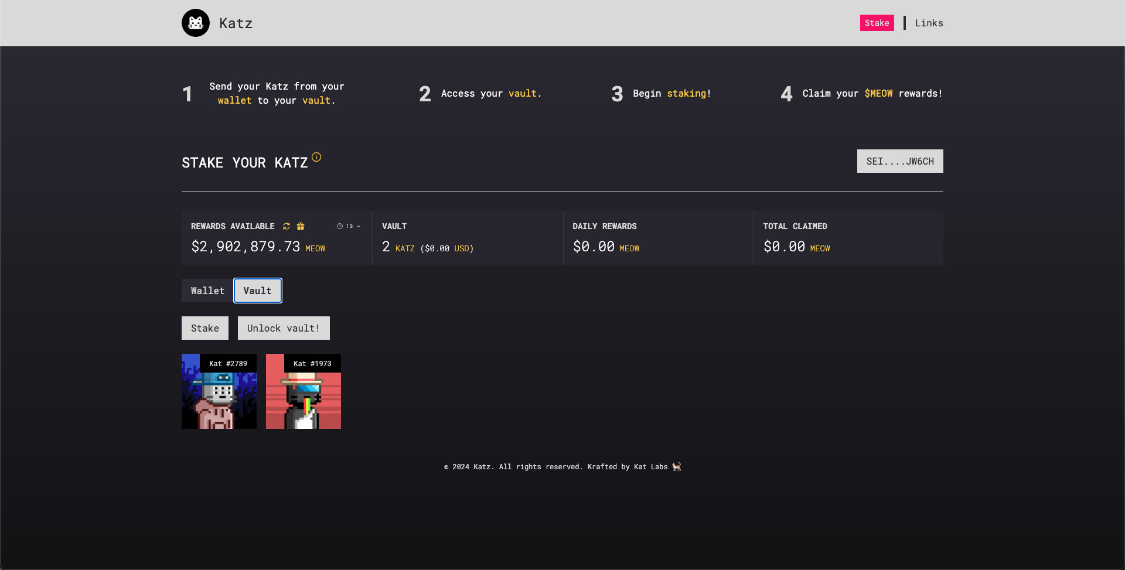Refresh the rewards available amount

pos(287,226)
